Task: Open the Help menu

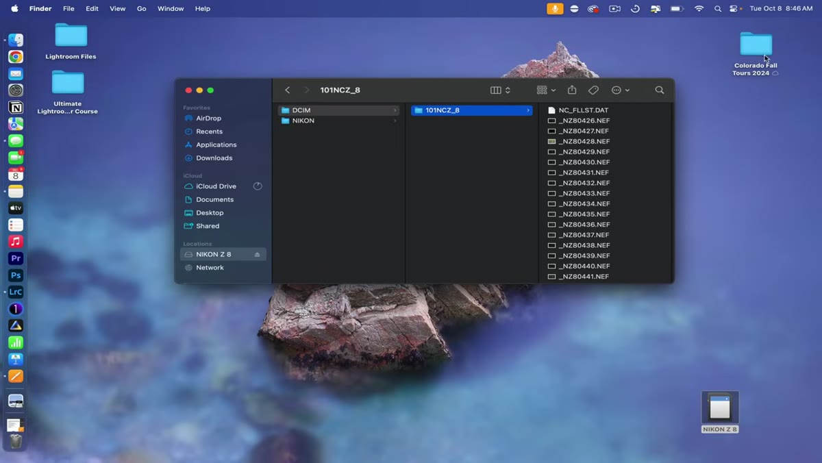Action: pyautogui.click(x=203, y=9)
